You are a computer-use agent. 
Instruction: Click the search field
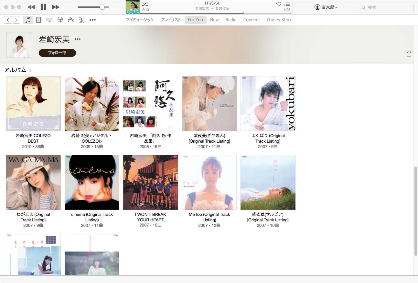pos(387,7)
